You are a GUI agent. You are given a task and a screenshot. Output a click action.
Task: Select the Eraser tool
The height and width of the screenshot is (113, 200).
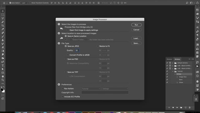point(3,47)
